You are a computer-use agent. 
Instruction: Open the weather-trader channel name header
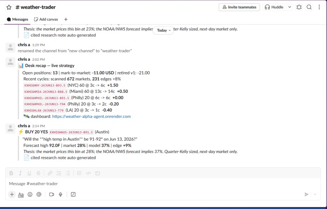pyautogui.click(x=36, y=7)
